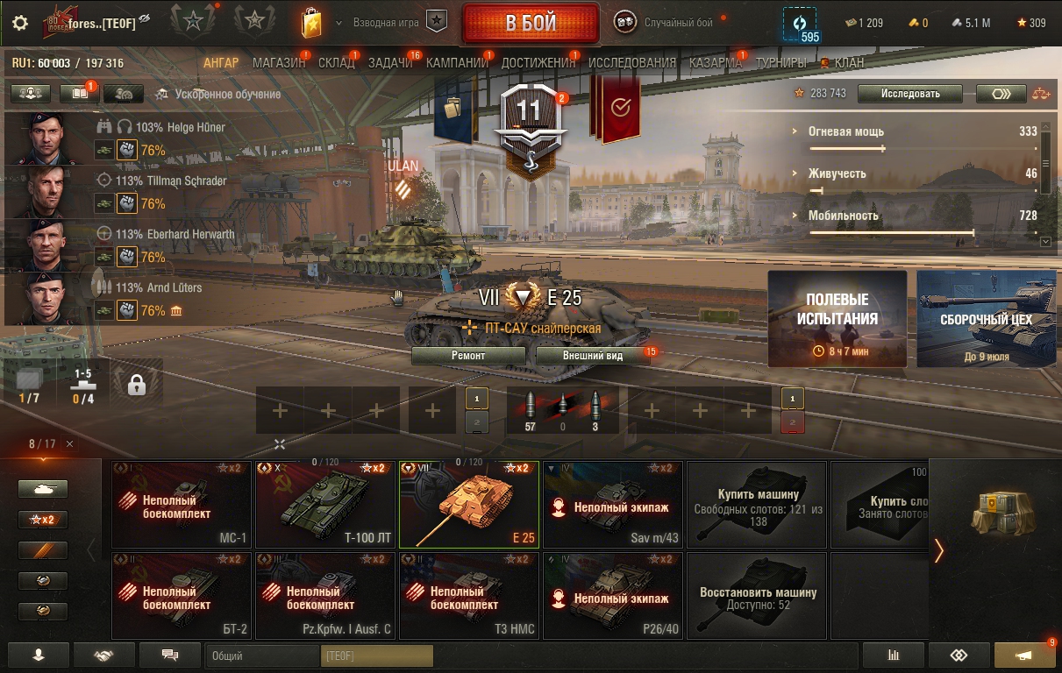Click the Ремонт repair button

[x=468, y=356]
